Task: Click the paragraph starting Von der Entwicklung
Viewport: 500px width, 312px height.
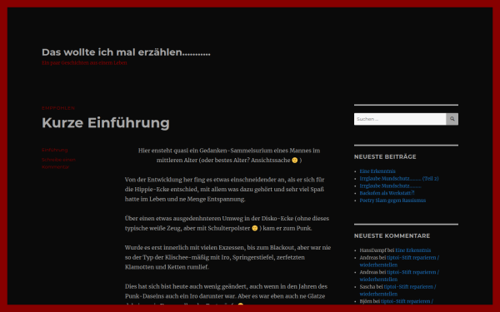Action: click(x=224, y=190)
